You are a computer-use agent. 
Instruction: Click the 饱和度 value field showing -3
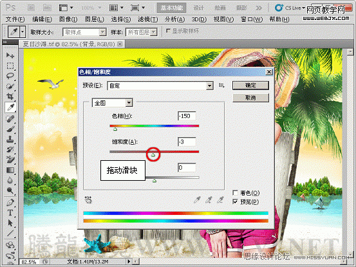pyautogui.click(x=187, y=142)
